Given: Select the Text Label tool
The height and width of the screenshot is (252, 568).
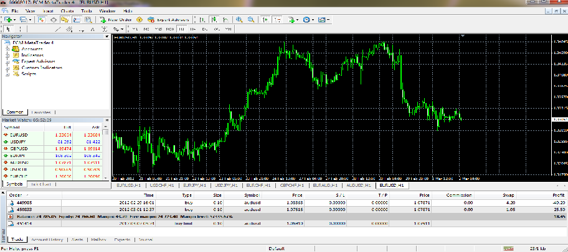Looking at the screenshot, I should tap(105, 29).
